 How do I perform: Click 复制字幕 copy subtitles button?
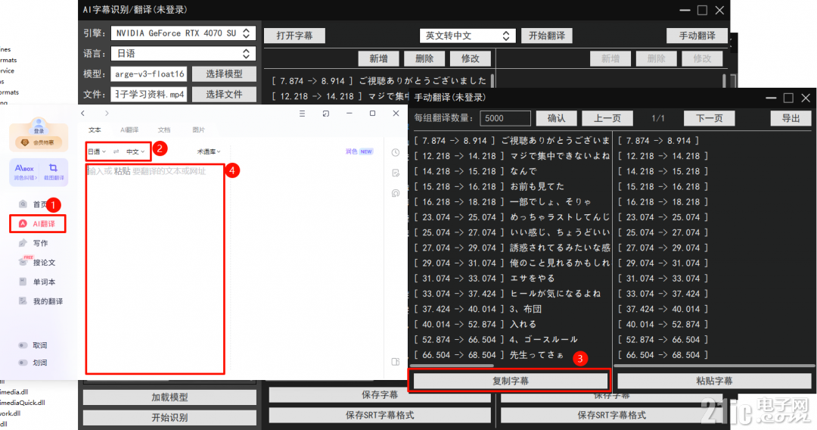pyautogui.click(x=511, y=381)
